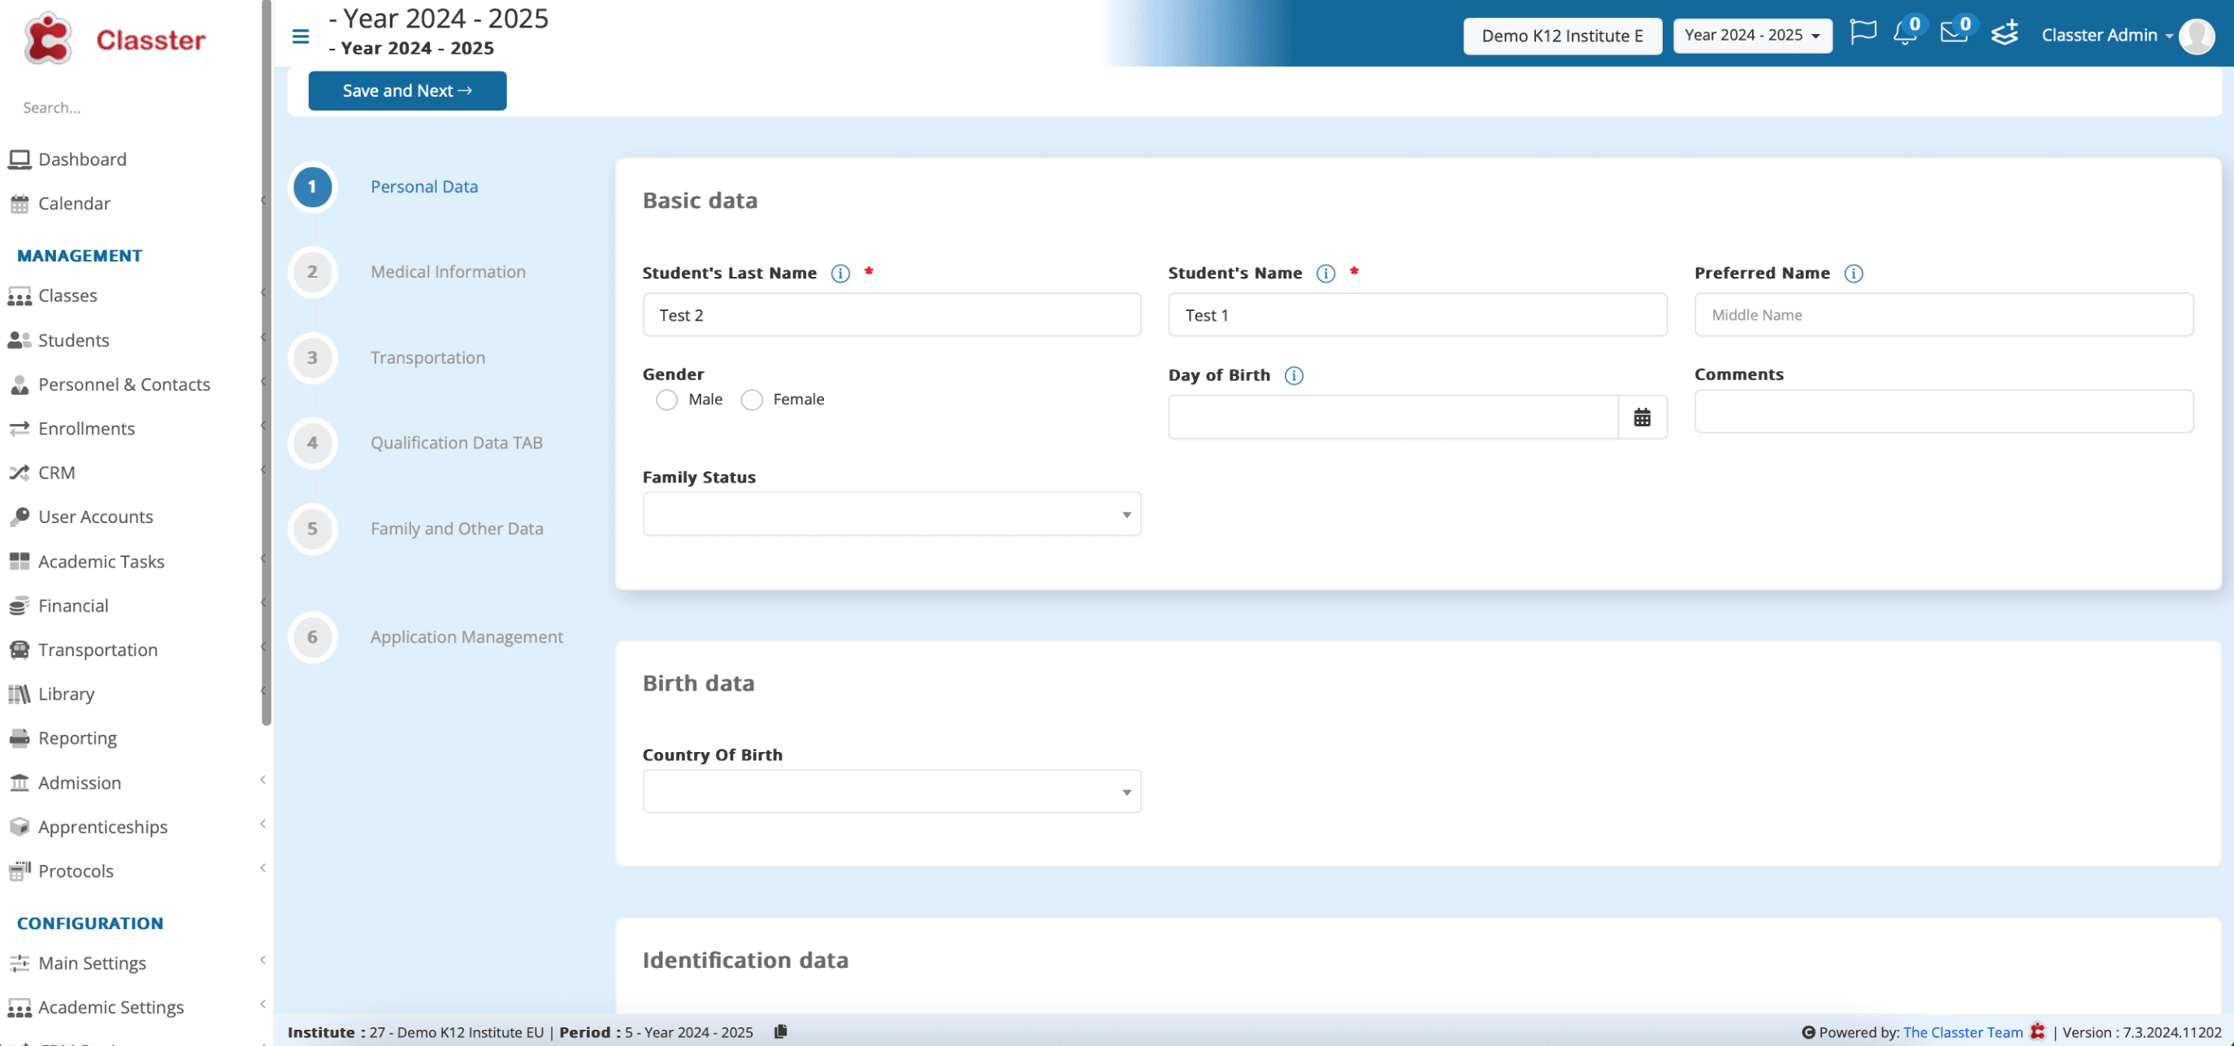Open the Academic Tasks menu item
The height and width of the screenshot is (1046, 2234).
pos(102,561)
